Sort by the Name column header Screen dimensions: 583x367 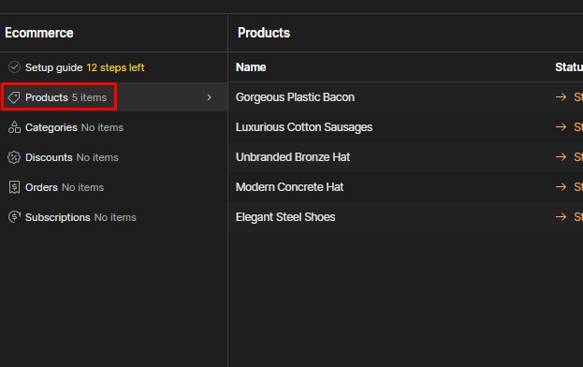coord(251,67)
